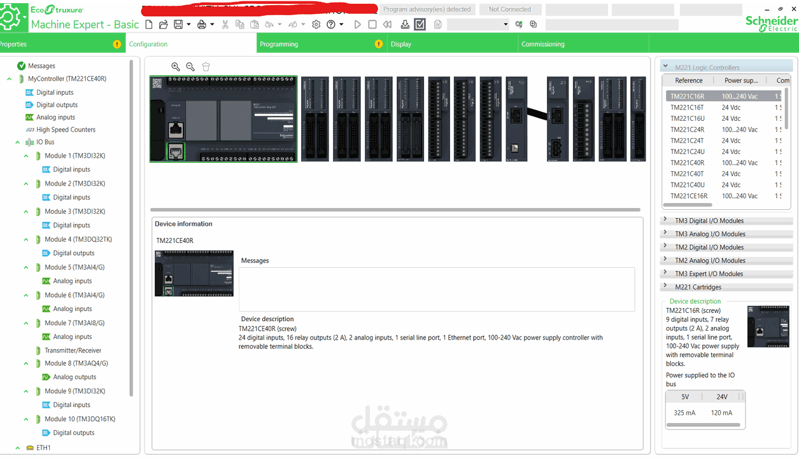The height and width of the screenshot is (458, 799).
Task: Select ETH1 tree item
Action: pyautogui.click(x=43, y=447)
